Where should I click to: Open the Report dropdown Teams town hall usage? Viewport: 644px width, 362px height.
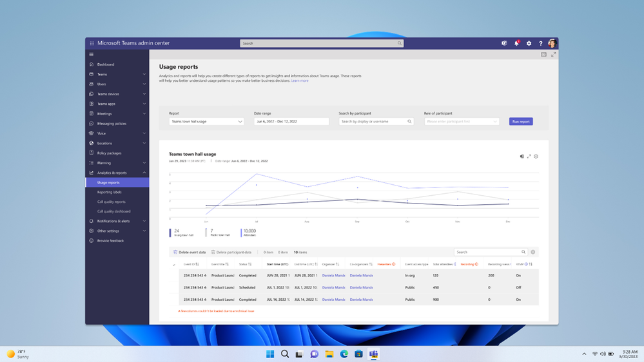coord(206,122)
